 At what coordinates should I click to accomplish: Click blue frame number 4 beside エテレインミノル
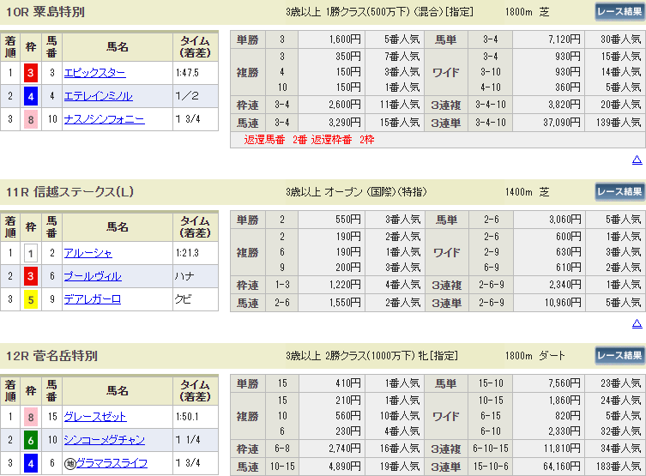pyautogui.click(x=31, y=96)
